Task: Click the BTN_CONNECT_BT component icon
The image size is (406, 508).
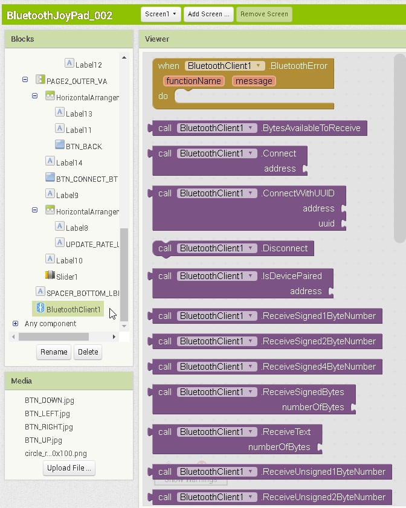Action: 50,178
